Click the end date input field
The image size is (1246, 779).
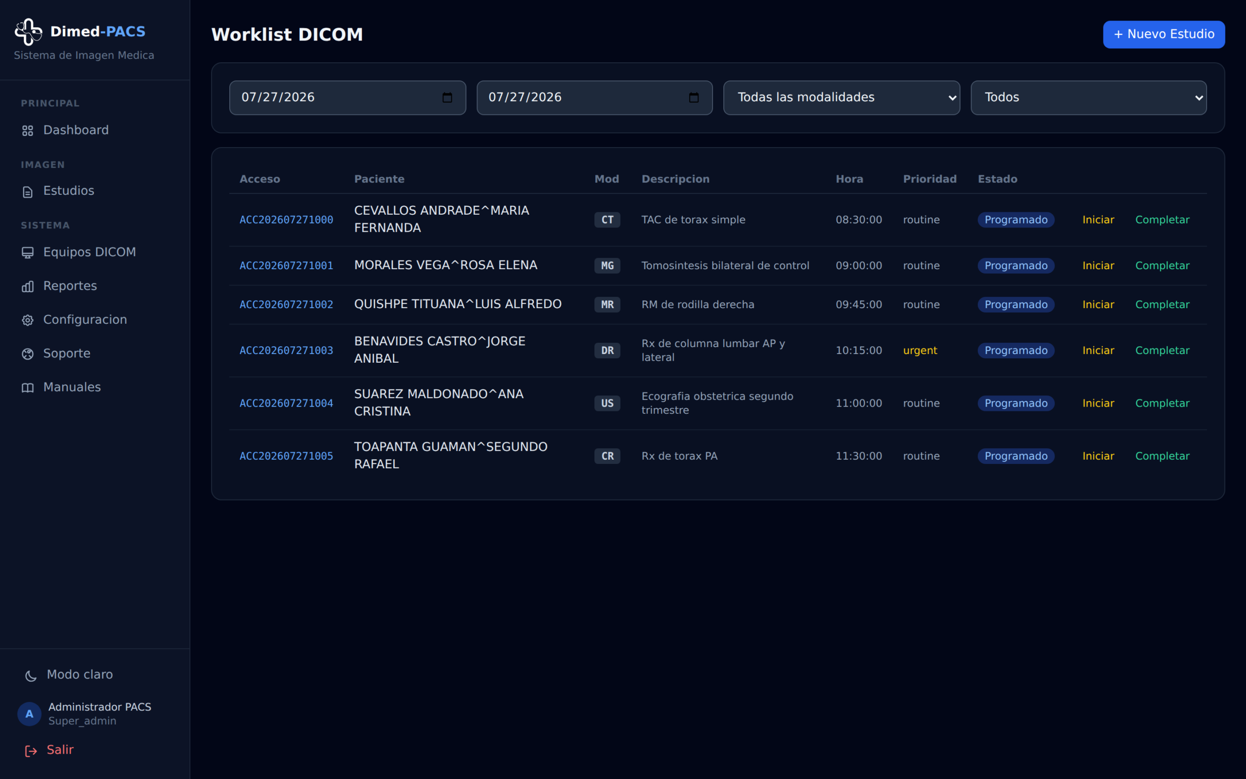click(594, 97)
